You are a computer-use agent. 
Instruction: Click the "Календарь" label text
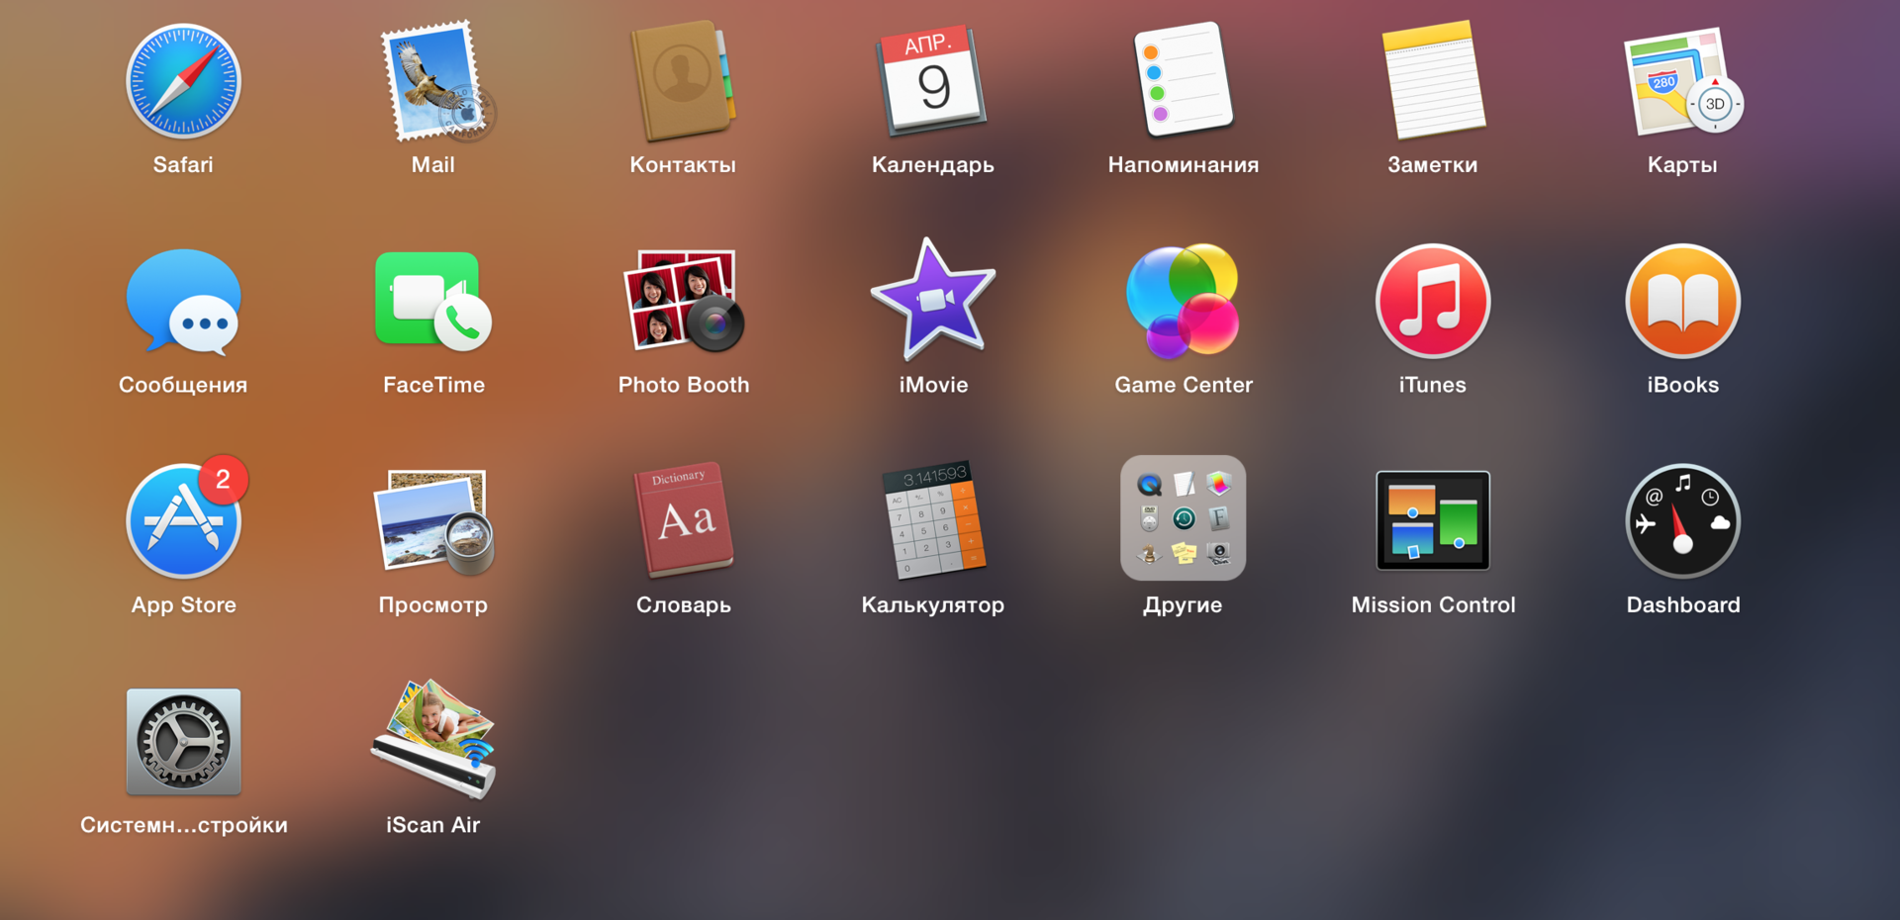932,165
